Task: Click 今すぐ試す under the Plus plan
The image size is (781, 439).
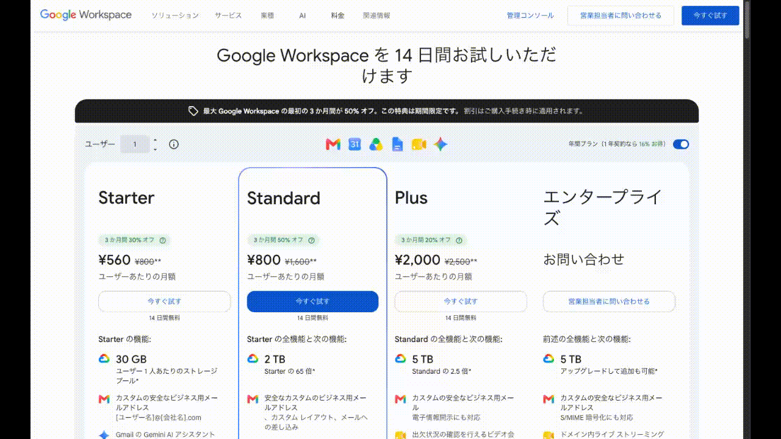Action: tap(461, 301)
